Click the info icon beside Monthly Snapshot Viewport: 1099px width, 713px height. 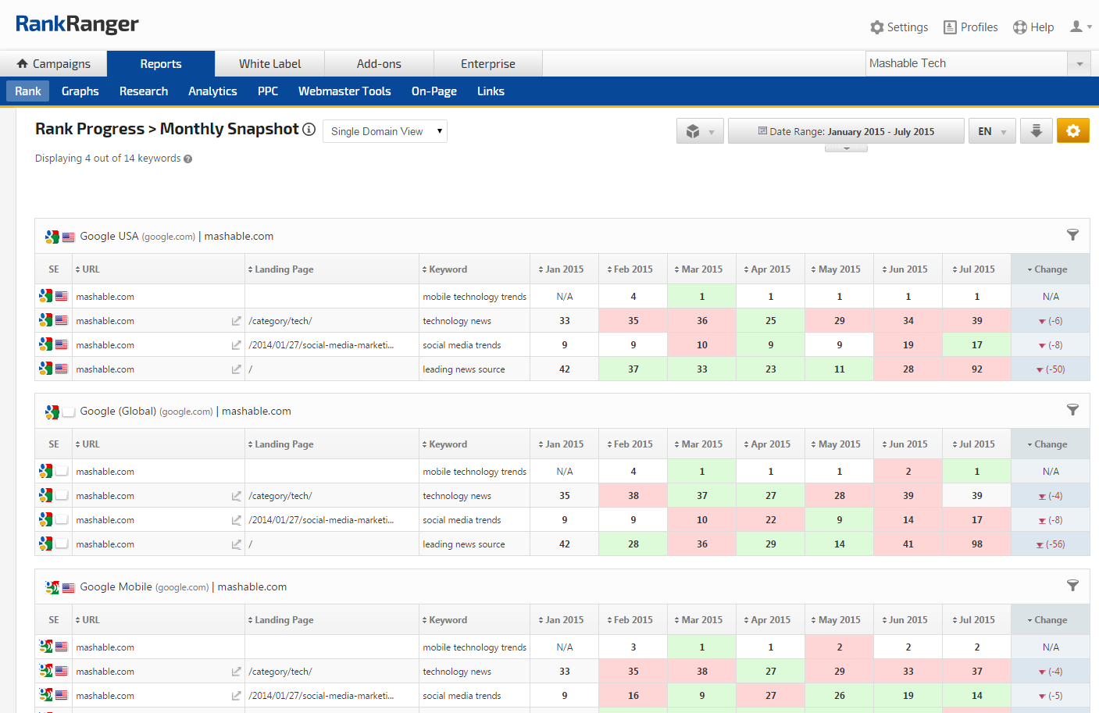(309, 130)
